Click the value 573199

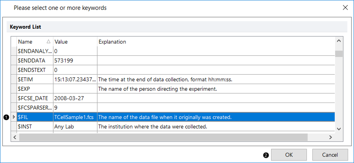tap(64, 61)
